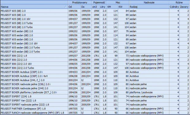Click the 73 KW power cell
This screenshot has width=190, height=115.
tap(123, 56)
